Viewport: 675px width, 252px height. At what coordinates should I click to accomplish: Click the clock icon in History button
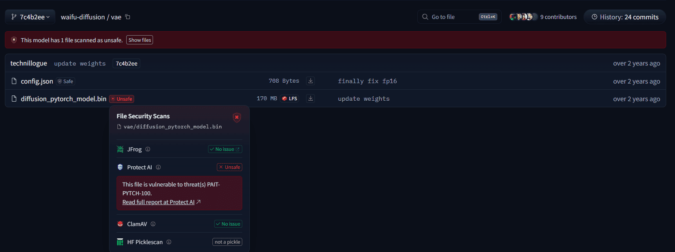[x=595, y=17]
